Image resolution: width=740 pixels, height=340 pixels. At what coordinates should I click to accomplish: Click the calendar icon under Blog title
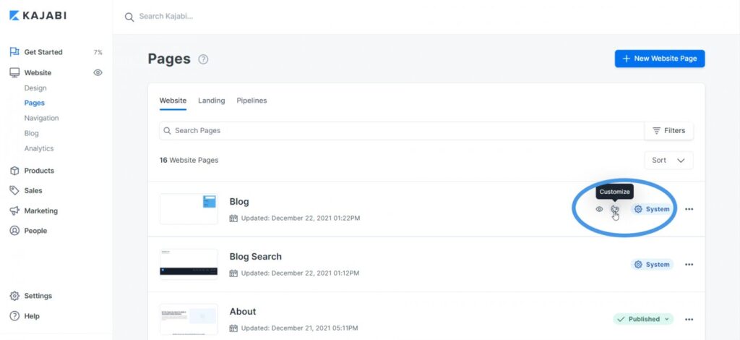233,218
